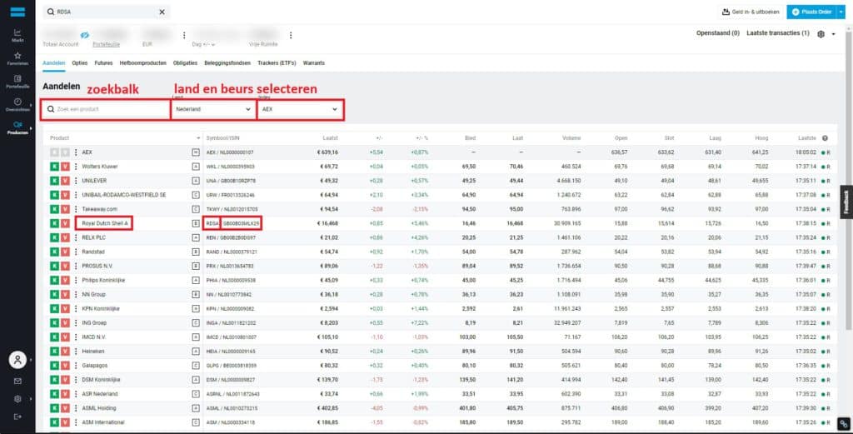
Task: Open the Favorieten star section
Action: (x=17, y=59)
